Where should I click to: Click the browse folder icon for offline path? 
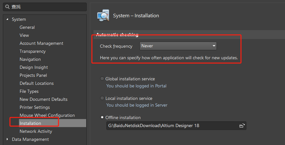pos(242,126)
